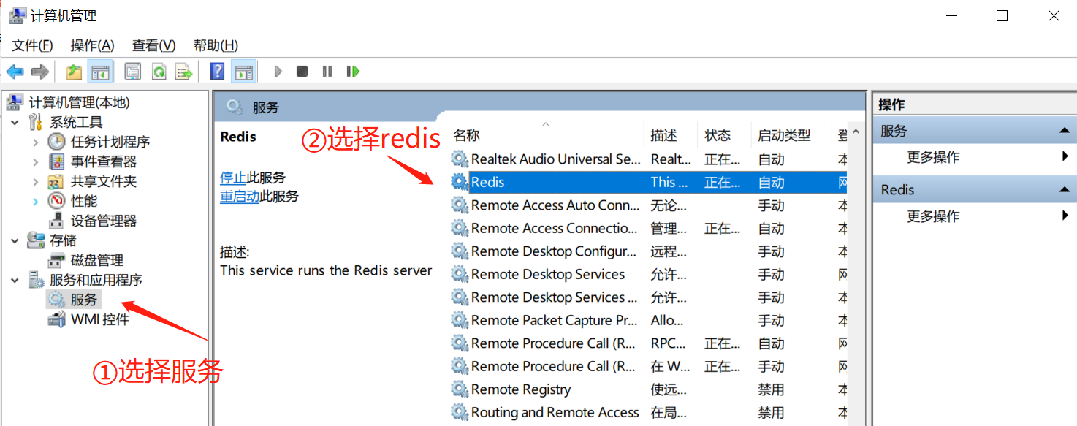
Task: Pause the service with the pause icon
Action: (x=327, y=71)
